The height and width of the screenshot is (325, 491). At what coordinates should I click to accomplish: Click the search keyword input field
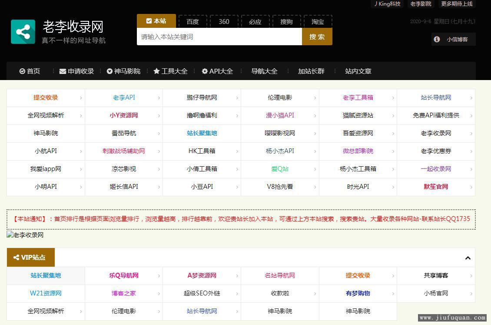point(219,37)
